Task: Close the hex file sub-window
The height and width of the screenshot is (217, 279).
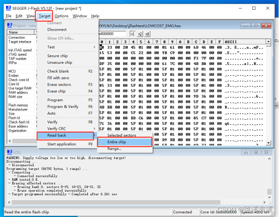Action: (x=266, y=26)
